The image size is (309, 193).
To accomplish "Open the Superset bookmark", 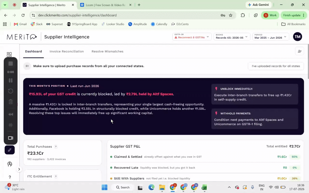I will [54, 24].
